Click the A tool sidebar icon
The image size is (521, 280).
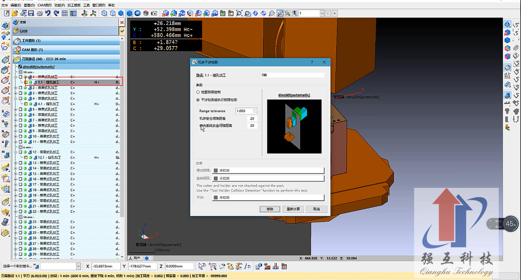click(x=5, y=144)
